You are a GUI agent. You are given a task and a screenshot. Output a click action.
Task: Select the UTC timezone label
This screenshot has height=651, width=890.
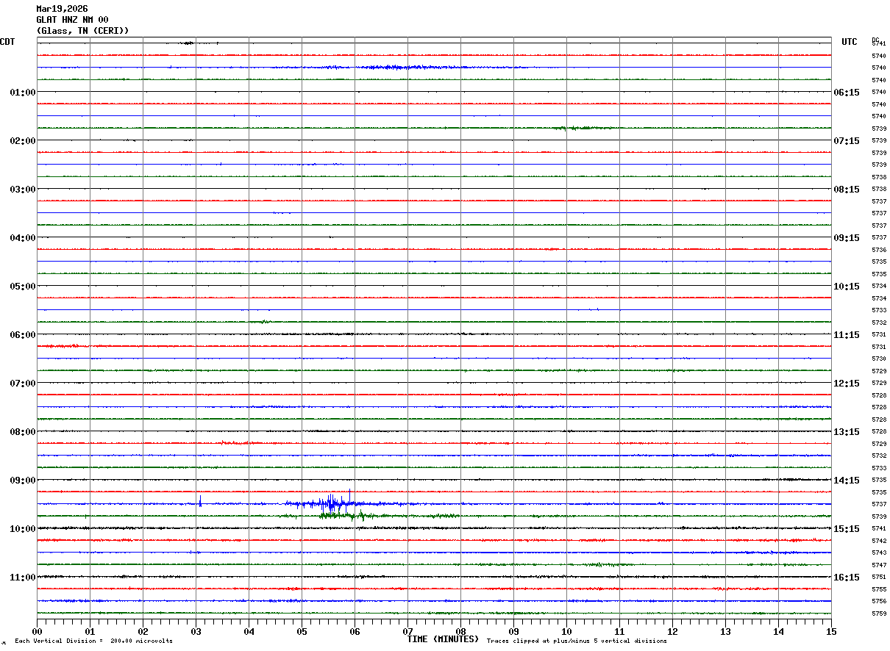849,43
